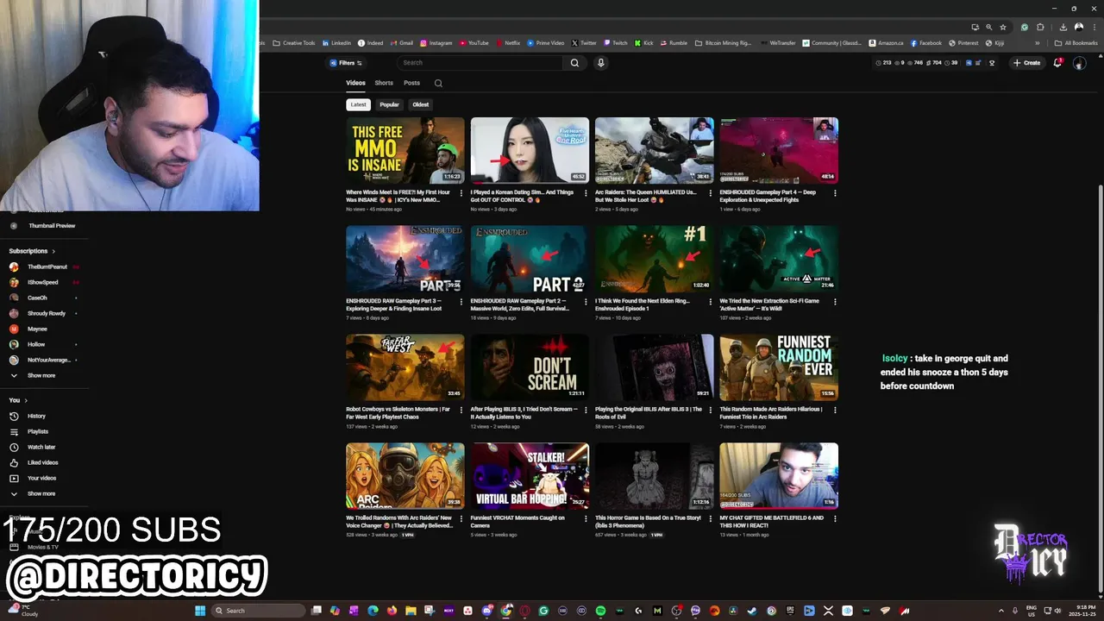Screen dimensions: 1104x621
Task: Open Amazon.ca bookmark
Action: click(x=886, y=43)
